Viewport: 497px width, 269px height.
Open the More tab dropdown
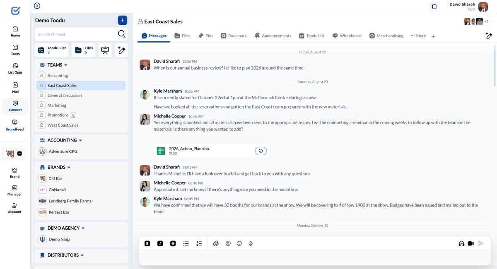coord(418,36)
